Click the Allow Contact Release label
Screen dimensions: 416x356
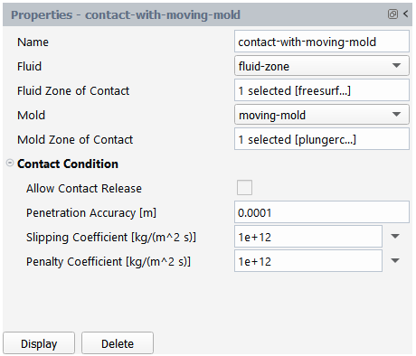pos(84,188)
